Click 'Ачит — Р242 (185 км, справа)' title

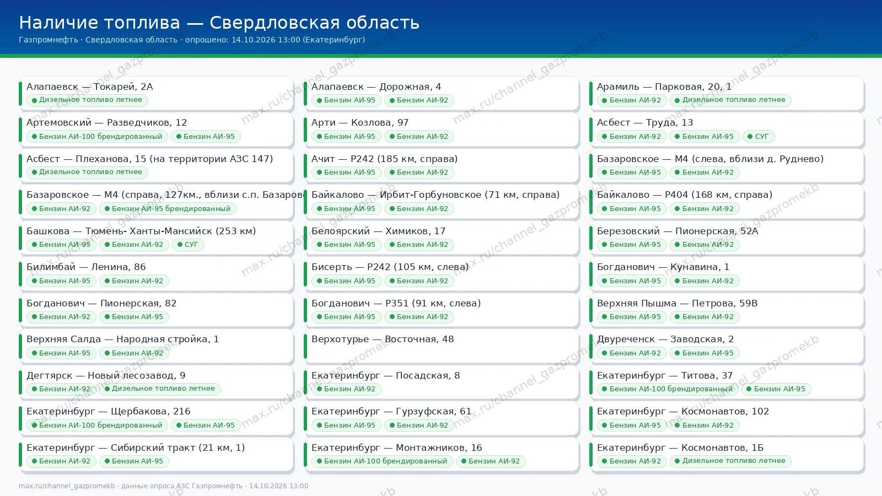[384, 159]
